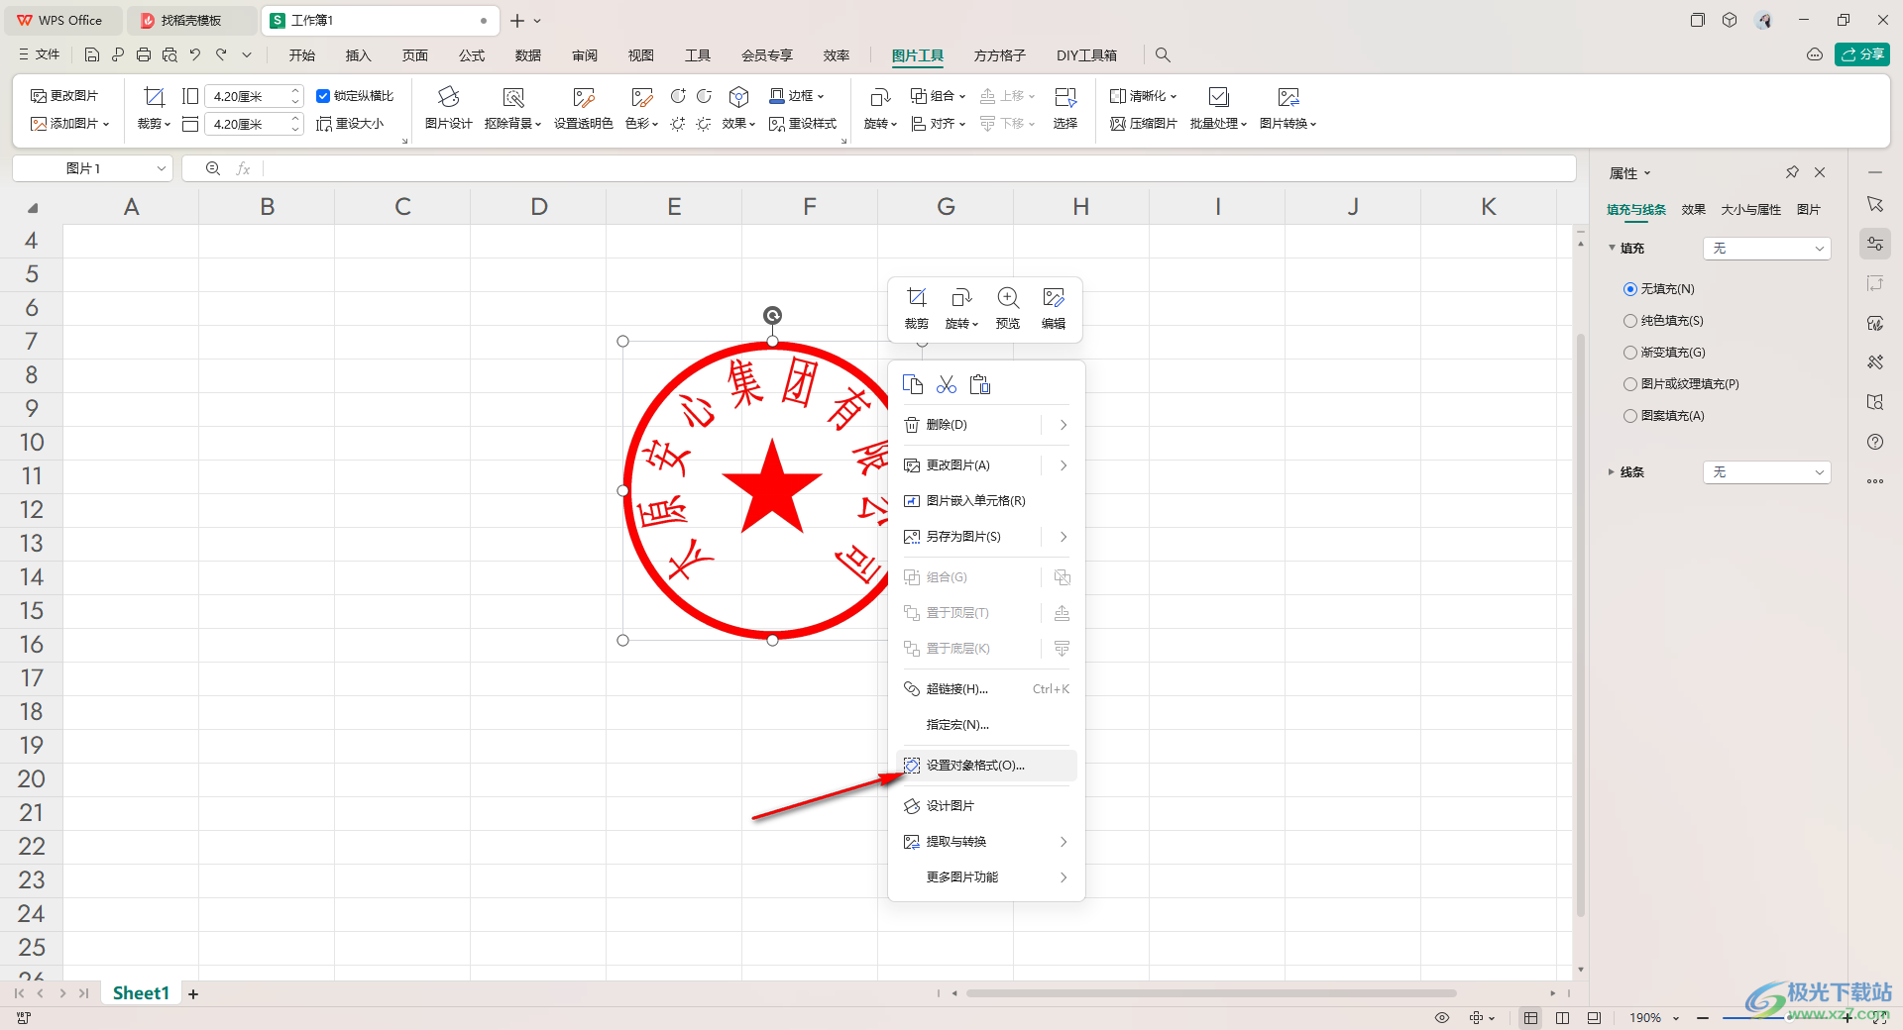Click the rotation handle above the stamp image

772,316
